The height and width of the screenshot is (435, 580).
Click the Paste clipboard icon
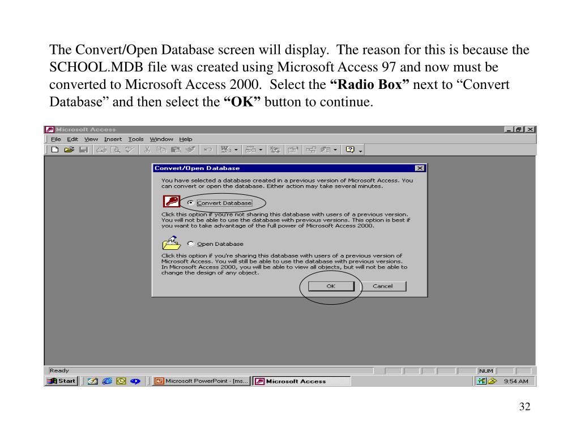pyautogui.click(x=176, y=150)
